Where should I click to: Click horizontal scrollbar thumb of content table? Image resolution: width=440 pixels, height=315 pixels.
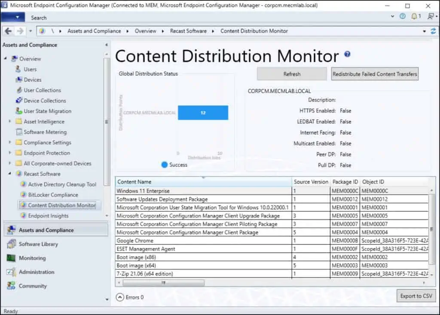[x=164, y=283]
